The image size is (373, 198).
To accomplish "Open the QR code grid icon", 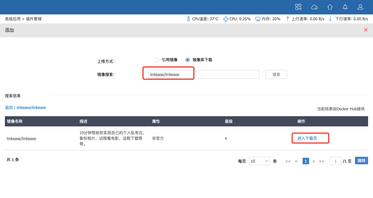I will (x=298, y=7).
